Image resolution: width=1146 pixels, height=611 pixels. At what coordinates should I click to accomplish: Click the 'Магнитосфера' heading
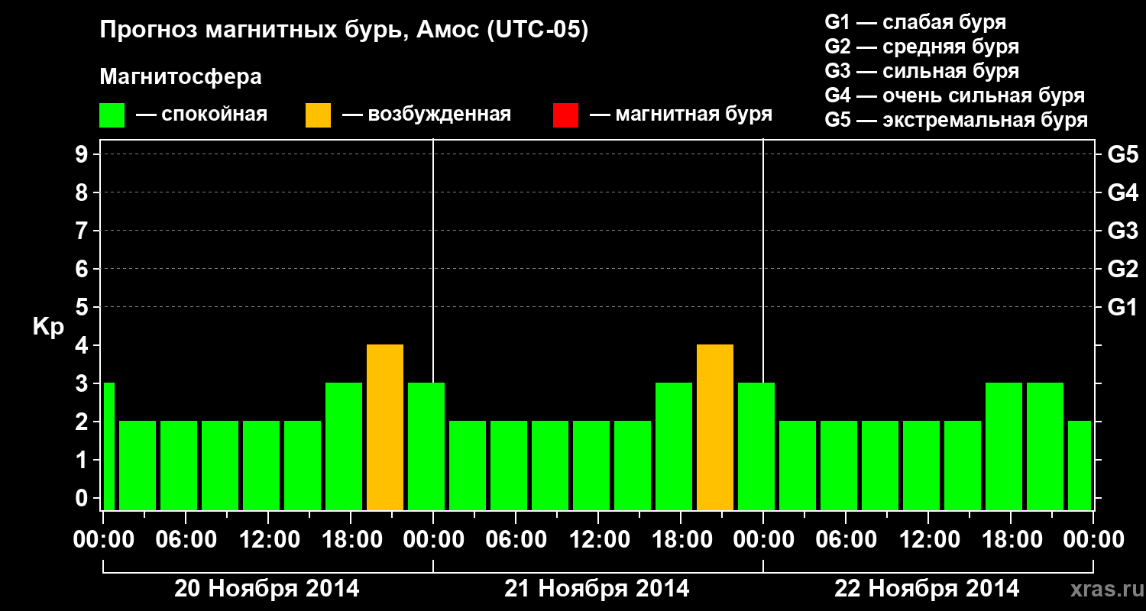pyautogui.click(x=181, y=77)
